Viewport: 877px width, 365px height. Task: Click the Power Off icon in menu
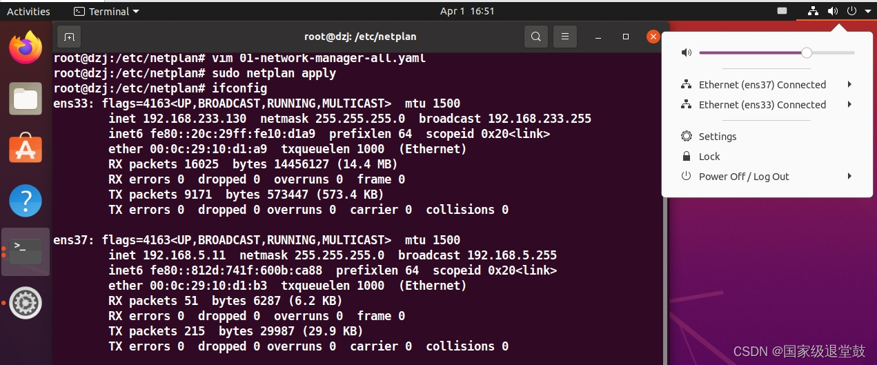(x=686, y=177)
